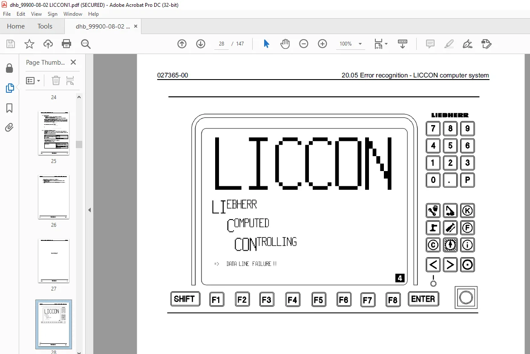Viewport: 530px width, 354px height.
Task: Open the Bookmarks sidebar panel
Action: [9, 108]
